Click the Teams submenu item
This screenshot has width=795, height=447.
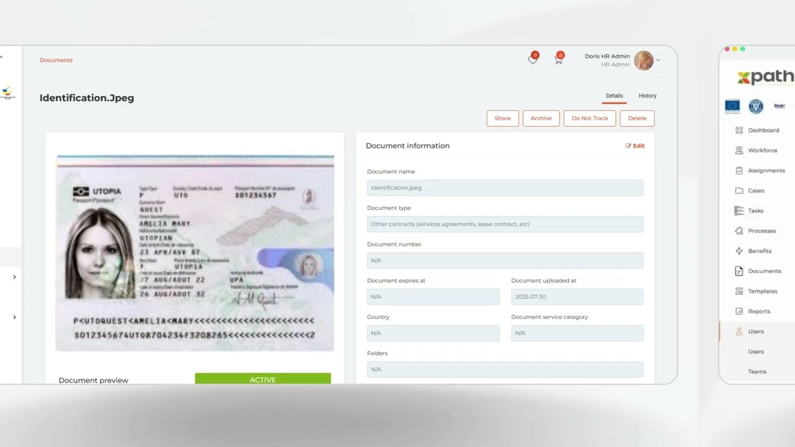[757, 371]
